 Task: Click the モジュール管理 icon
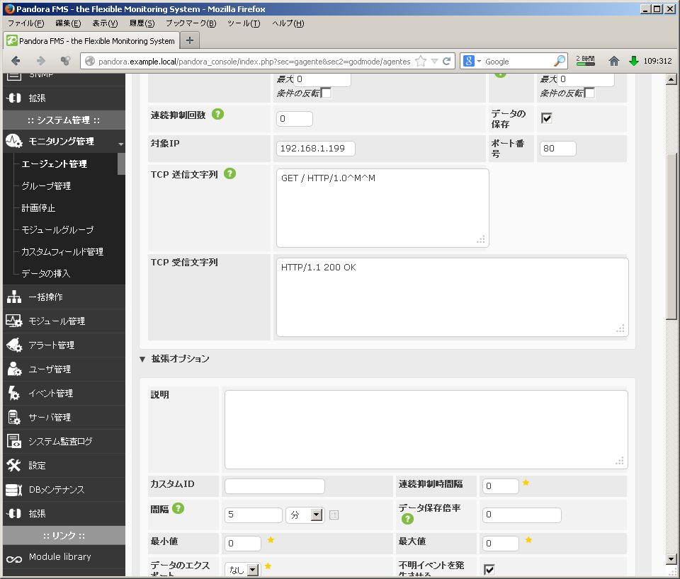pos(14,321)
